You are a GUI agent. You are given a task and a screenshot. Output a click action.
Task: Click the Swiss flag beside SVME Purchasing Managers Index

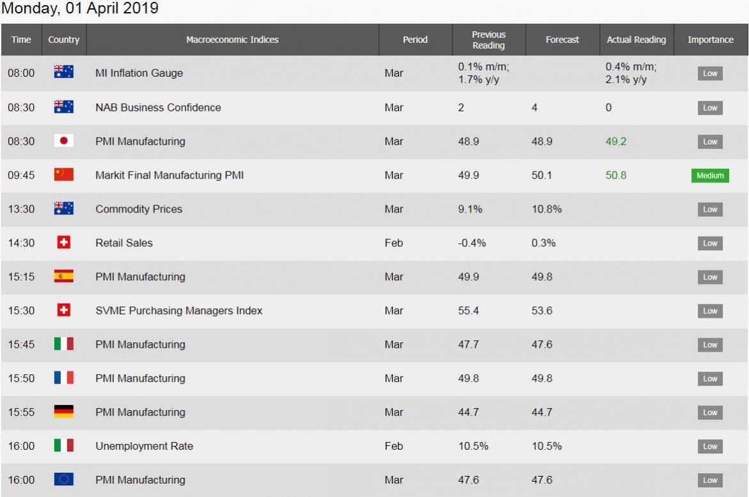(x=63, y=310)
